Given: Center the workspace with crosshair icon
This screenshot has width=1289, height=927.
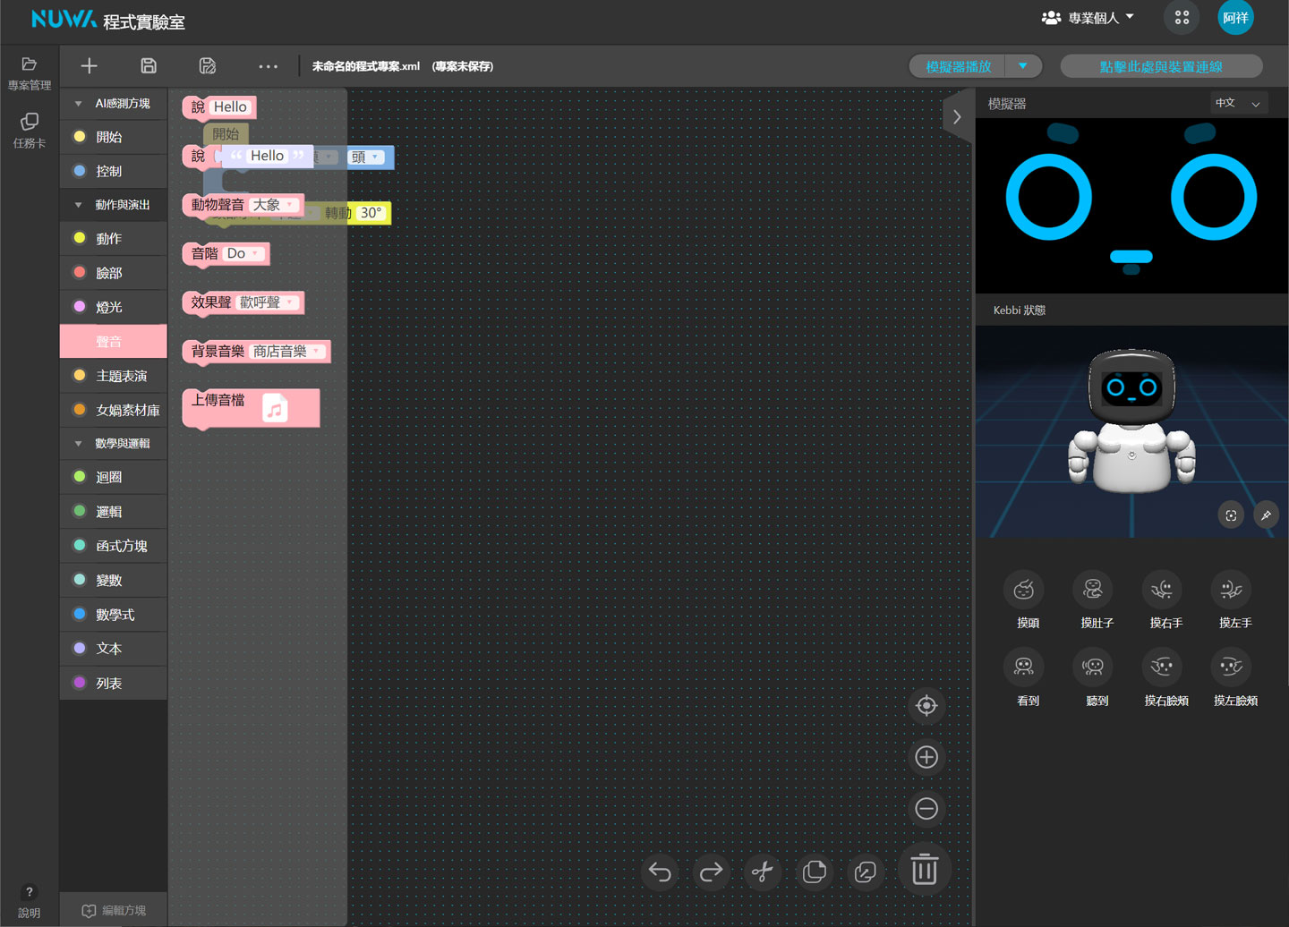Looking at the screenshot, I should [x=926, y=706].
